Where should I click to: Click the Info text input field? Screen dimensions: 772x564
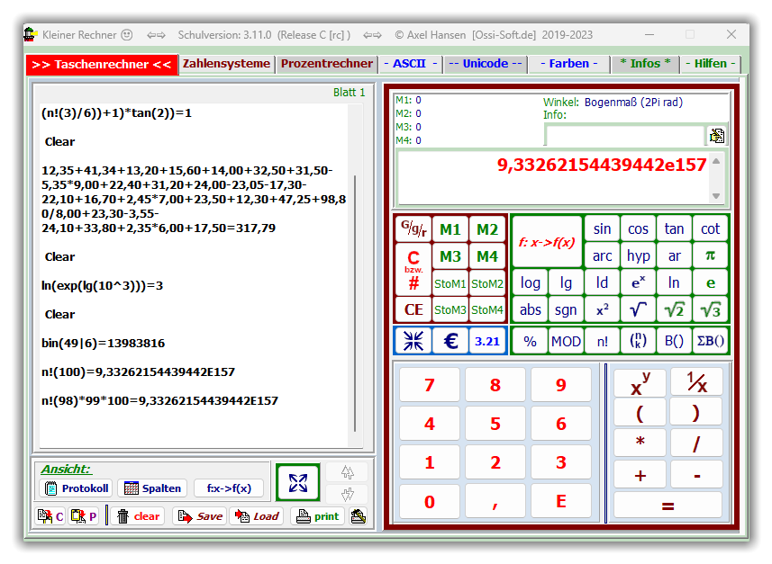tap(624, 136)
